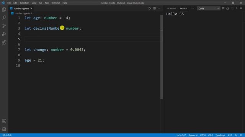This screenshot has width=245, height=137.
Task: Click 'age = 21;' on line 9
Action: click(x=34, y=60)
